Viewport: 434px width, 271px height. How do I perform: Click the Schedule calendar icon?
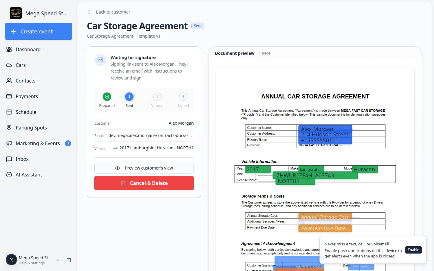point(9,112)
